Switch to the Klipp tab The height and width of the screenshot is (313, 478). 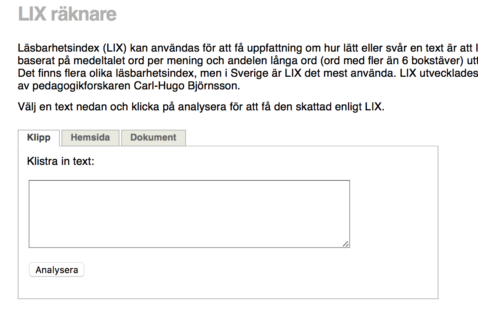coord(39,138)
